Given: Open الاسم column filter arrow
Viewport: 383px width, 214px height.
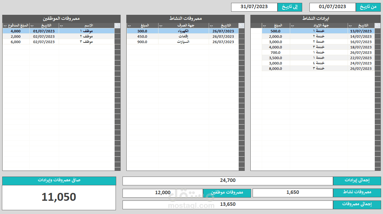Looking at the screenshot, I should [x=61, y=26].
